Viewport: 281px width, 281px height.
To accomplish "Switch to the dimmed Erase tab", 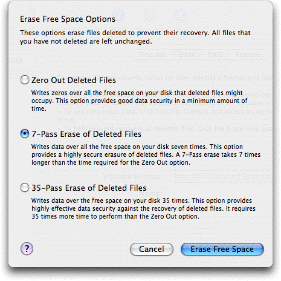I will tap(187, 55).
